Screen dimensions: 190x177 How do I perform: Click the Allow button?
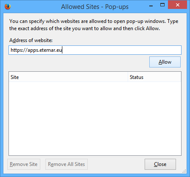click(x=165, y=62)
